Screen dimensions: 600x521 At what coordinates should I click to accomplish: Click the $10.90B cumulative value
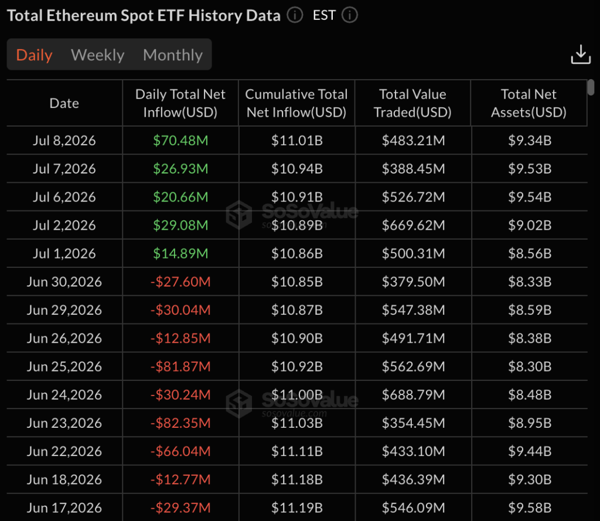click(x=297, y=338)
